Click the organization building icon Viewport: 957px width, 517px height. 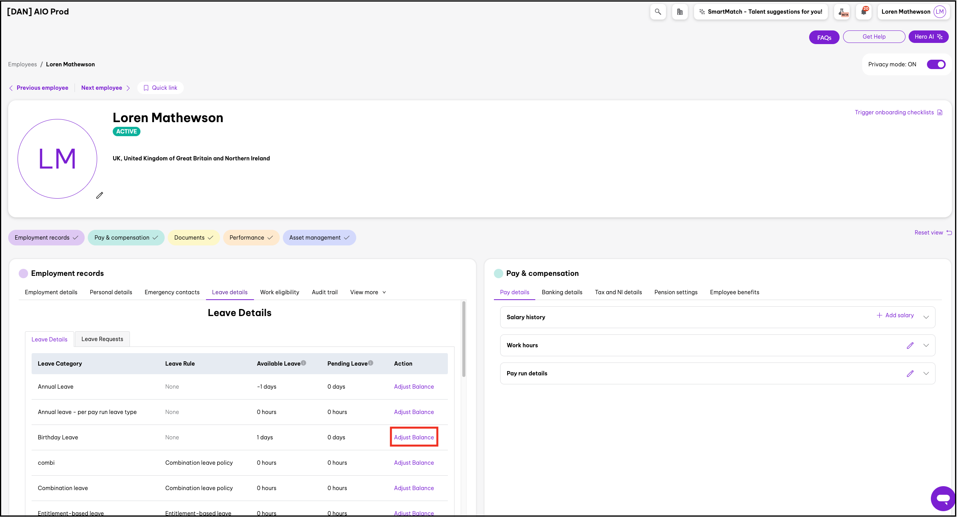click(680, 12)
